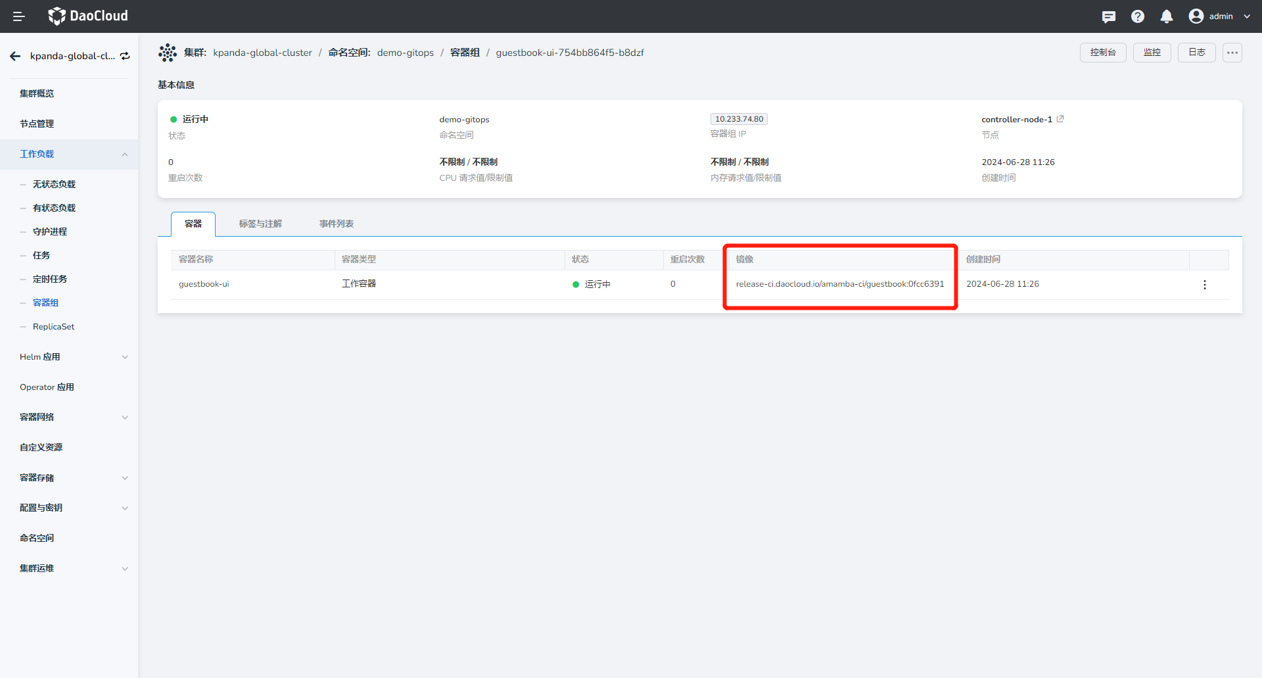
Task: Switch to the 事件列表 tab
Action: (336, 224)
